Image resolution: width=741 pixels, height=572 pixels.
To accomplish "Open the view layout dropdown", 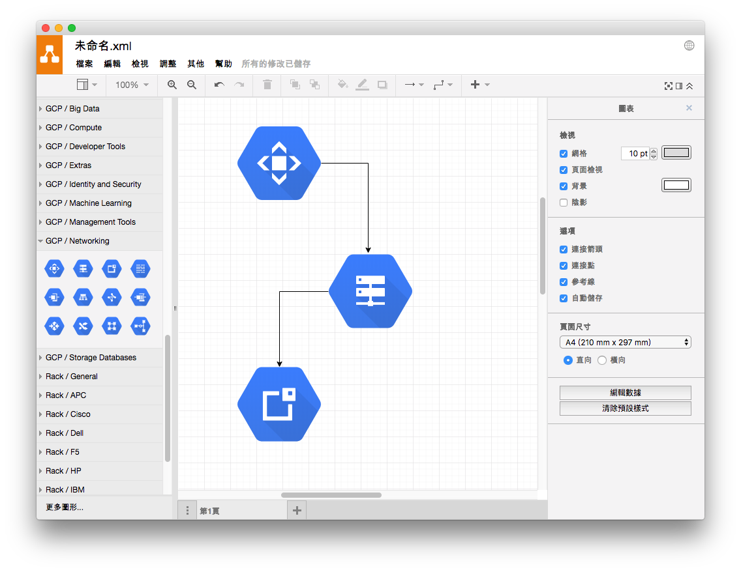I will tap(87, 85).
